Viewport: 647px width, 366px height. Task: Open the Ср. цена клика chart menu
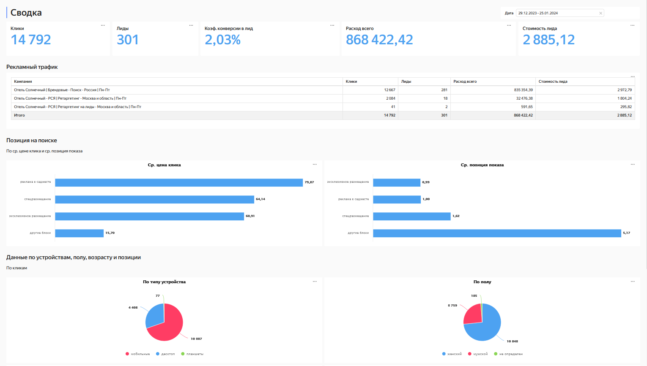tap(315, 164)
